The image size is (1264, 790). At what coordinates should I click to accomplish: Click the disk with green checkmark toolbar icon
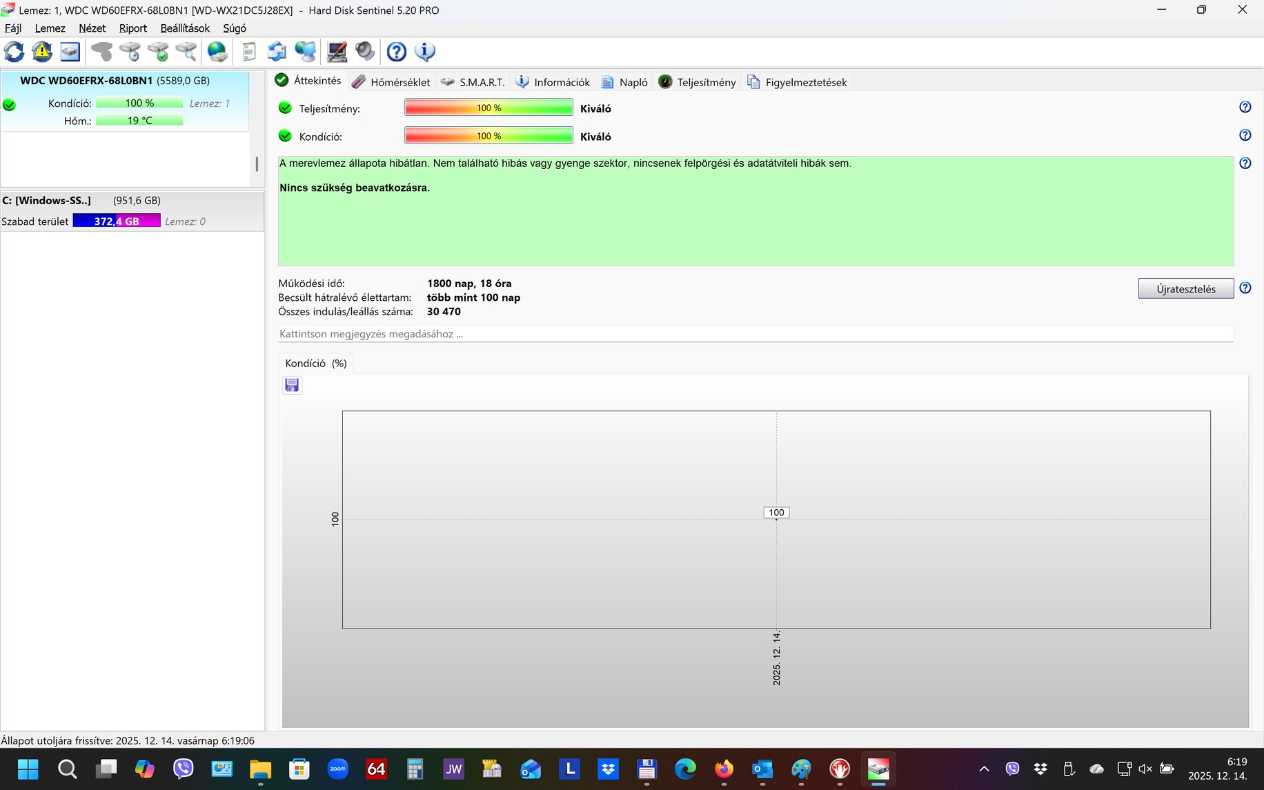[x=159, y=52]
